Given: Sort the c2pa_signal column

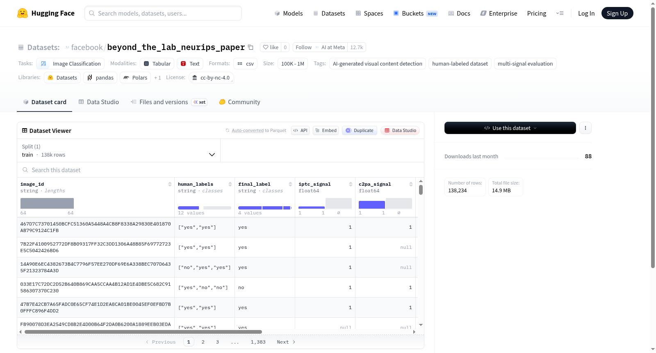Looking at the screenshot, I should (411, 184).
